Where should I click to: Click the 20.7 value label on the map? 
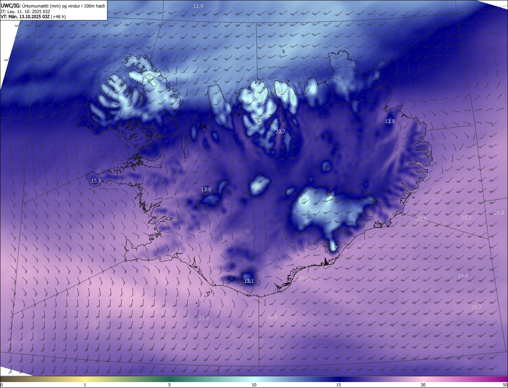click(x=281, y=131)
